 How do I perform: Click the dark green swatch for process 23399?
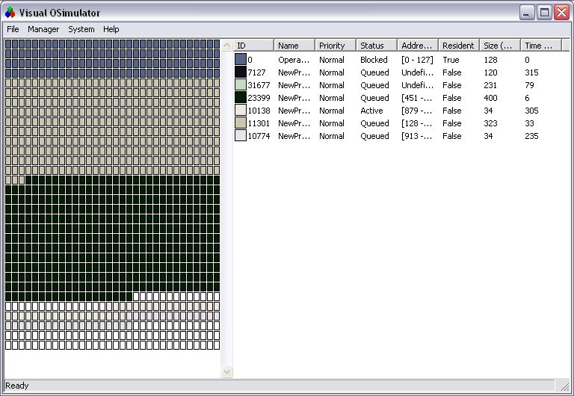tap(241, 98)
